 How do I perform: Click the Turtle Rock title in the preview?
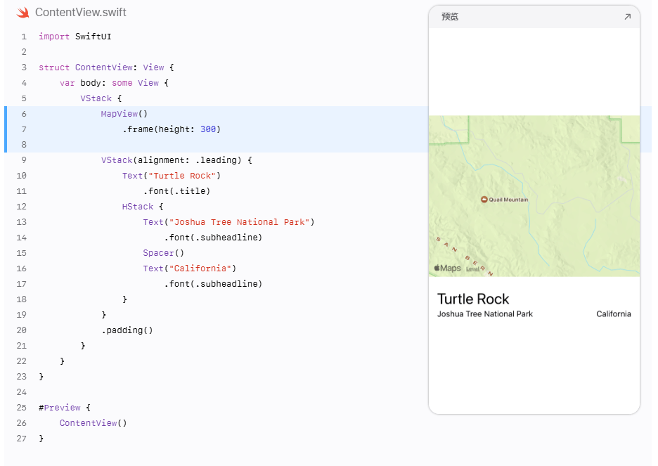(473, 299)
